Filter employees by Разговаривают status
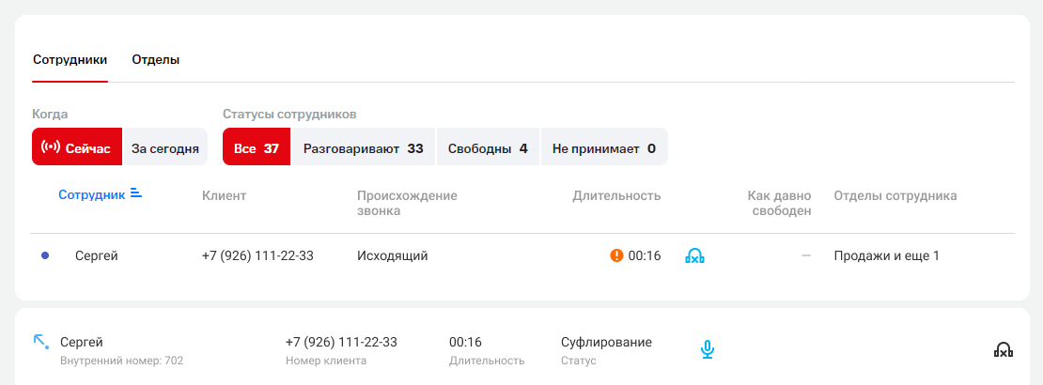 coord(363,148)
